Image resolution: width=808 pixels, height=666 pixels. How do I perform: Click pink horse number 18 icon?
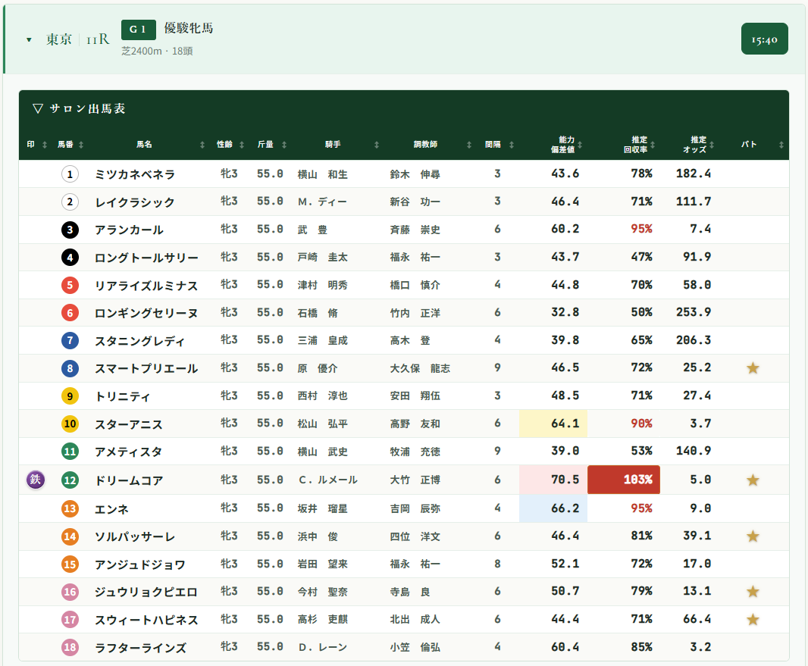click(70, 647)
